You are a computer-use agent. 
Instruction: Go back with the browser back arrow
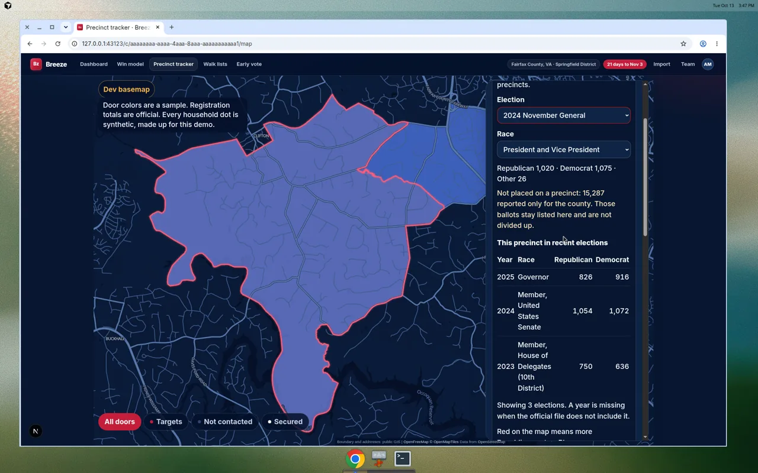(30, 44)
